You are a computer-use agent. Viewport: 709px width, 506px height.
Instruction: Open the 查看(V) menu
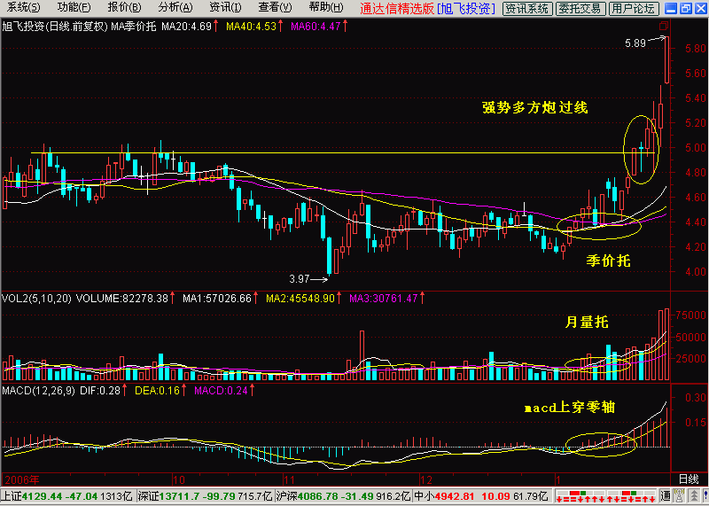pyautogui.click(x=275, y=8)
